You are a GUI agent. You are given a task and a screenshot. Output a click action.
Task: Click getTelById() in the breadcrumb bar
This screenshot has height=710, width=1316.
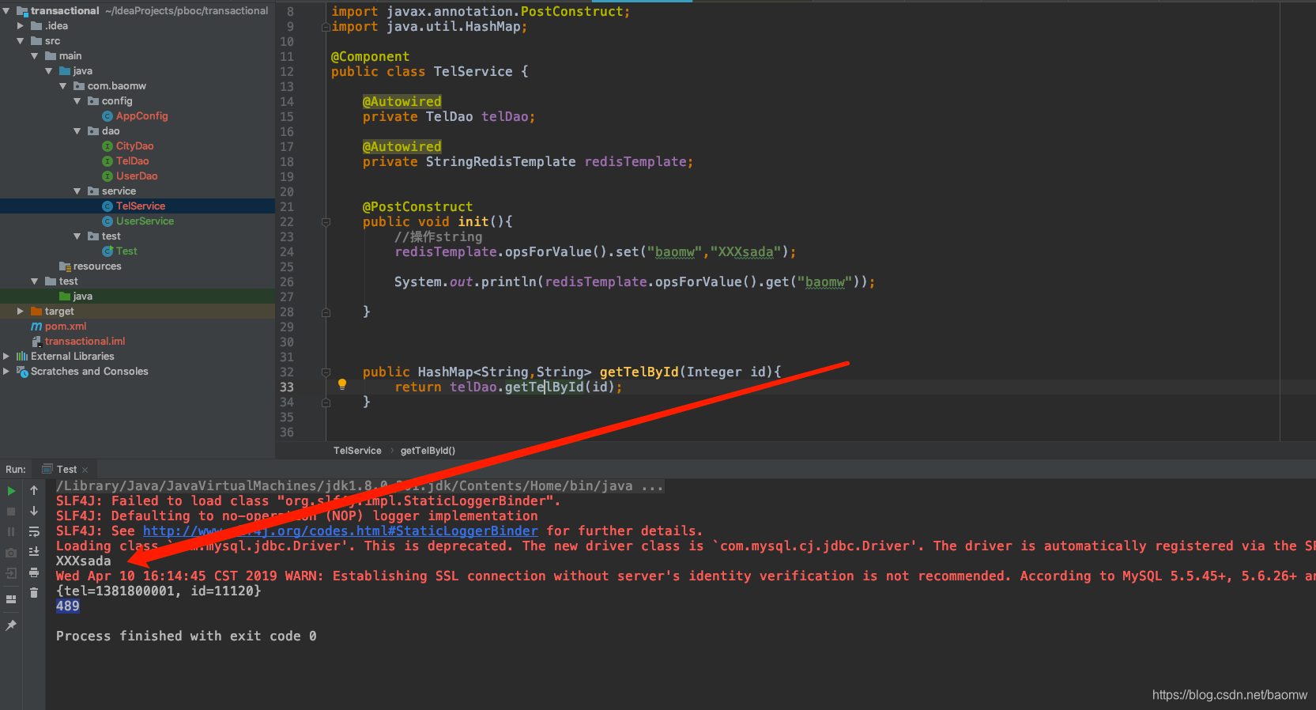(428, 451)
